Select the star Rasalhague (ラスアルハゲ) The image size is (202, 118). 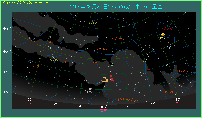pyautogui.click(x=93, y=21)
